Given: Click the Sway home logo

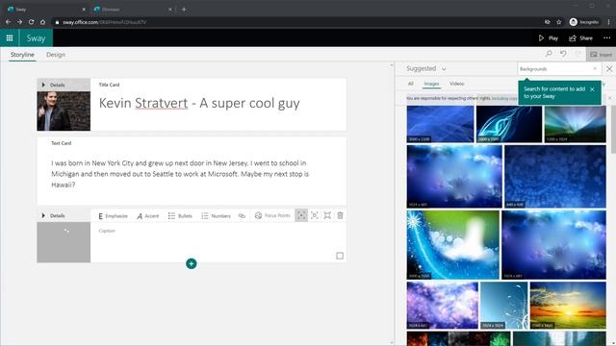Looking at the screenshot, I should click(x=36, y=38).
